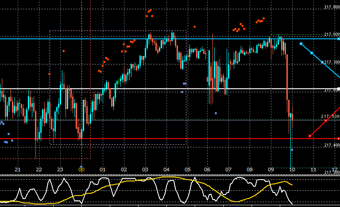
Task: Select the cyan horizontal line's right-edge handle
Action: (x=339, y=39)
